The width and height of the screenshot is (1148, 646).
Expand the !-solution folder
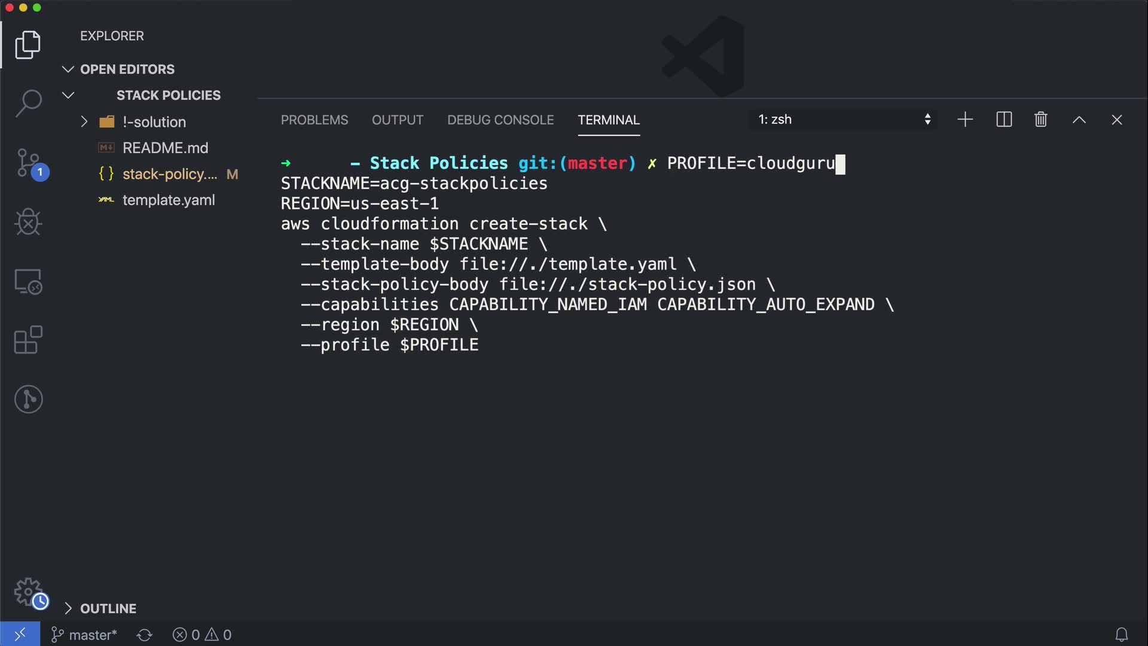(x=84, y=122)
